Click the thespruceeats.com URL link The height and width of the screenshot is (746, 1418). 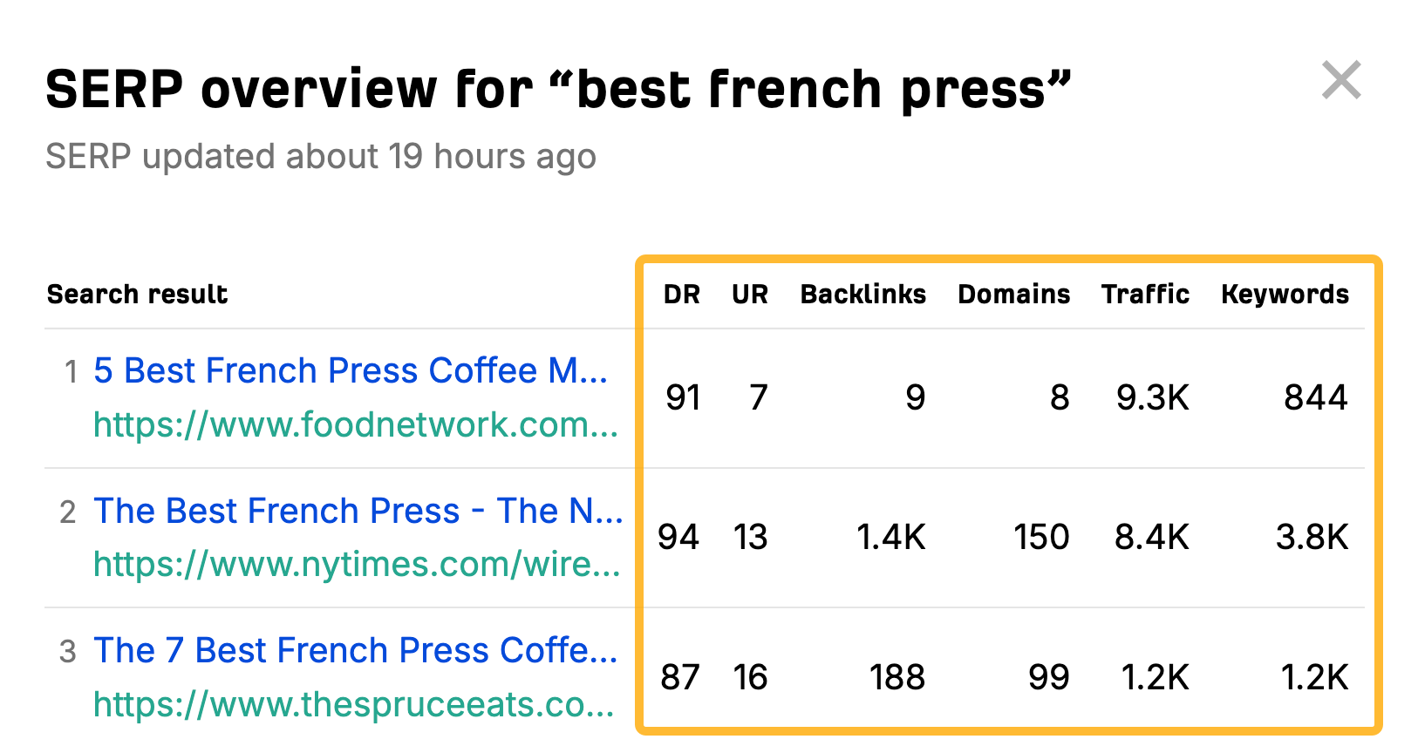[352, 704]
